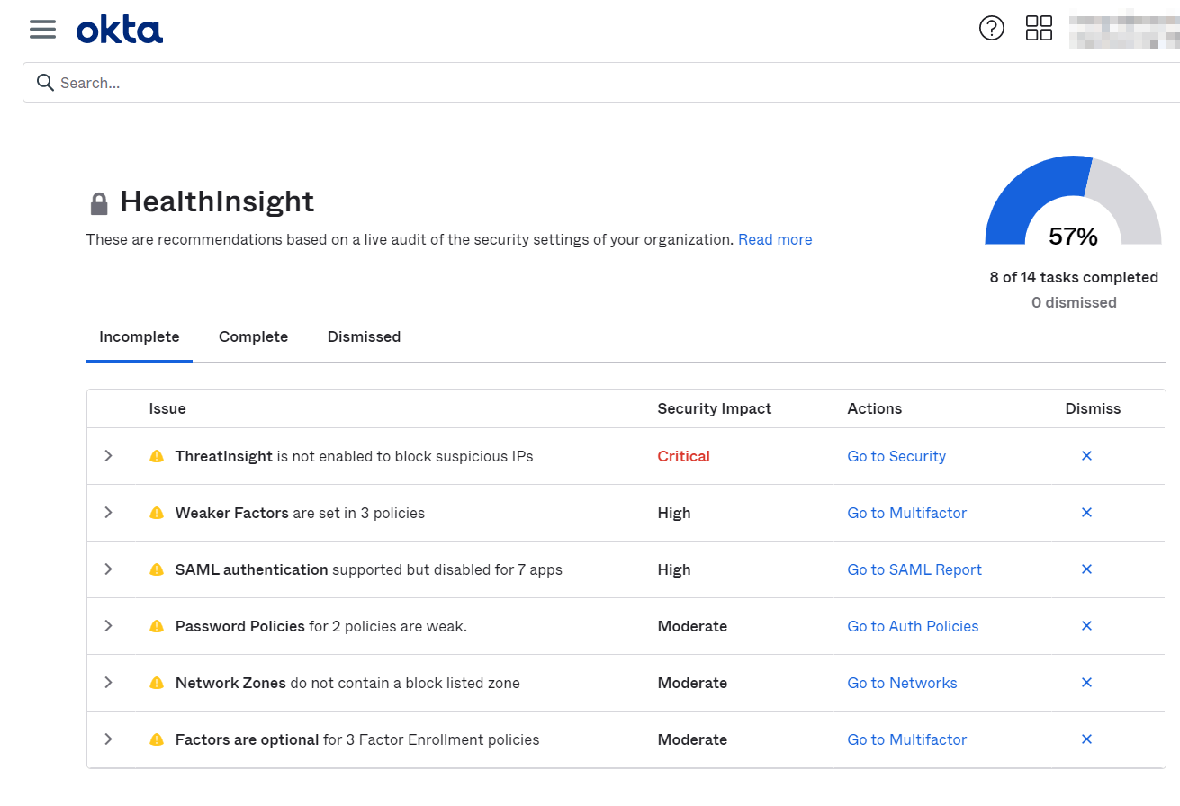
Task: Open the Go to Security link
Action: [x=896, y=456]
